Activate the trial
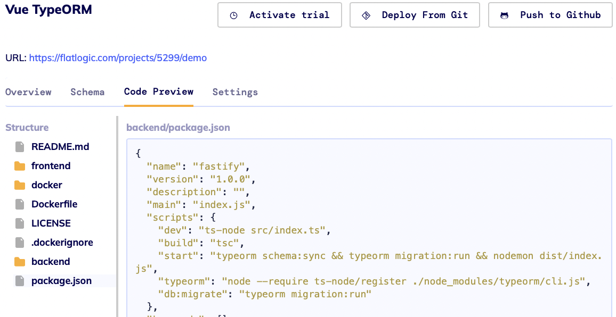616x317 pixels. pos(280,15)
